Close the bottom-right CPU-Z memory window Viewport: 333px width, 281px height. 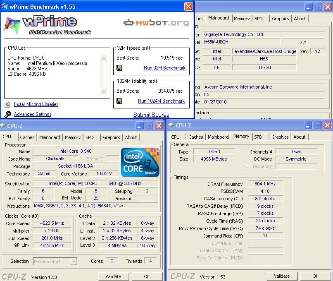click(327, 125)
